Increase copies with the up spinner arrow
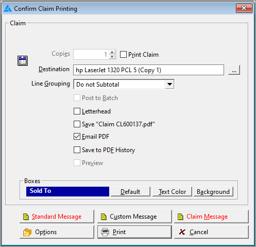Image resolution: width=256 pixels, height=247 pixels. (x=112, y=52)
